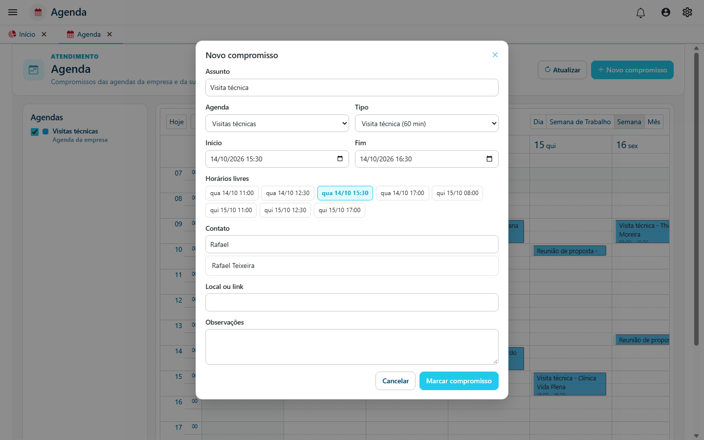Screen dimensions: 704x440
Task: Click the Assunto input field
Action: (352, 88)
